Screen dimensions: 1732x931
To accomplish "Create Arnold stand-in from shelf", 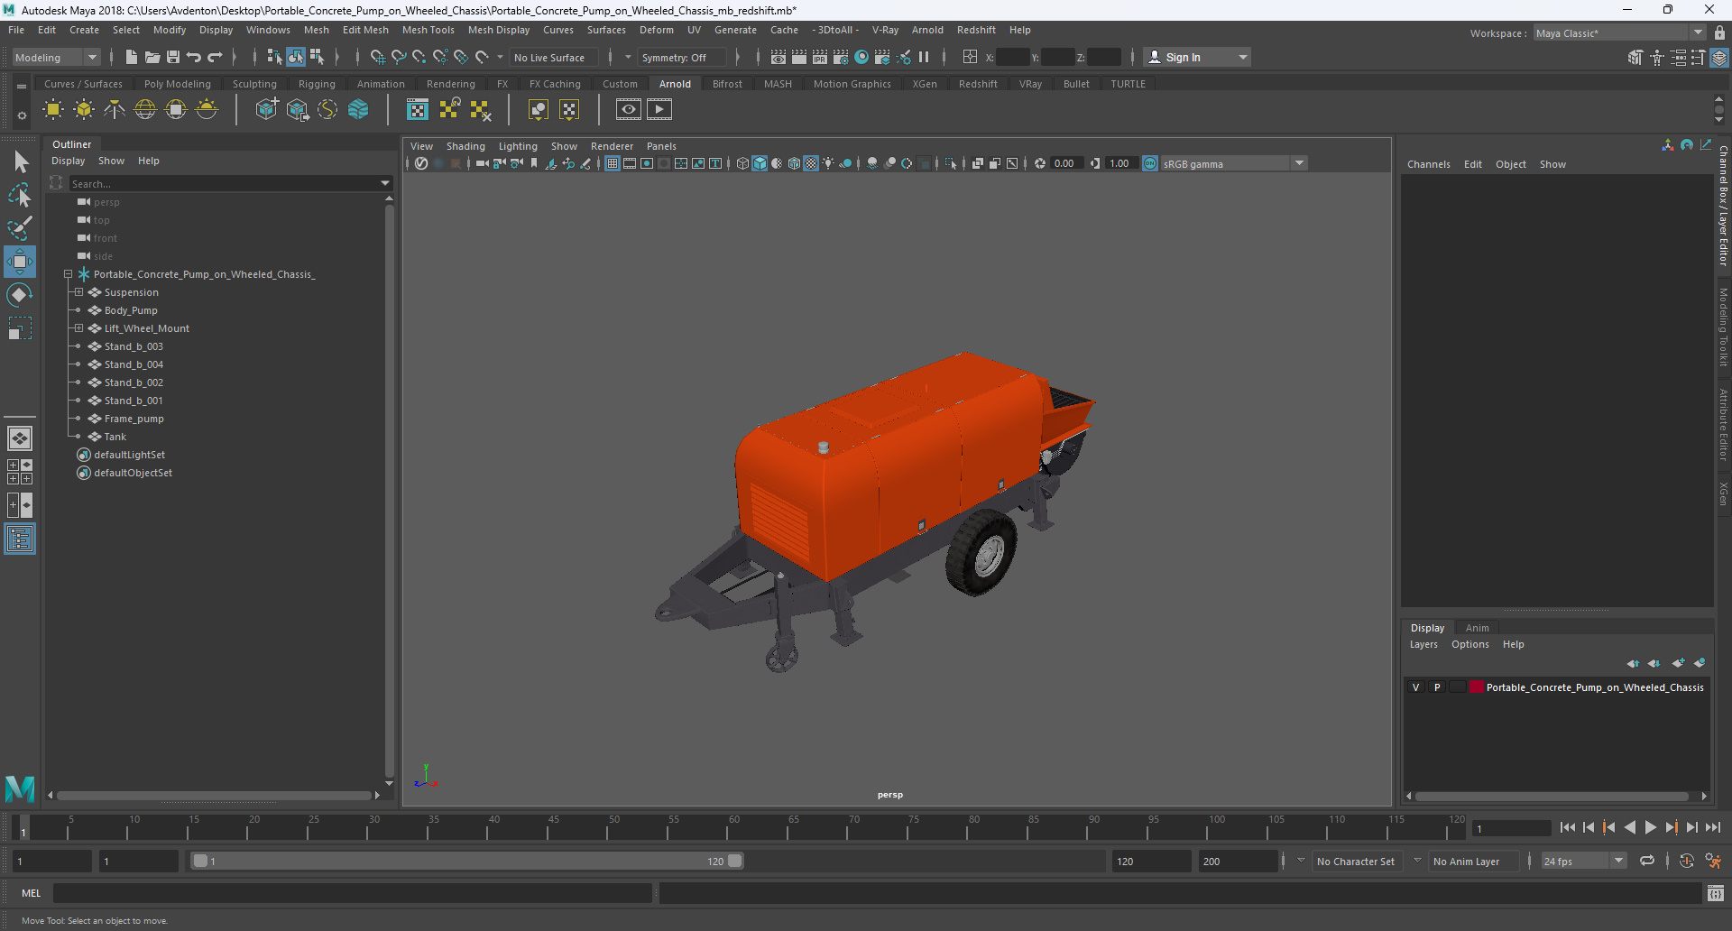I will tap(266, 110).
